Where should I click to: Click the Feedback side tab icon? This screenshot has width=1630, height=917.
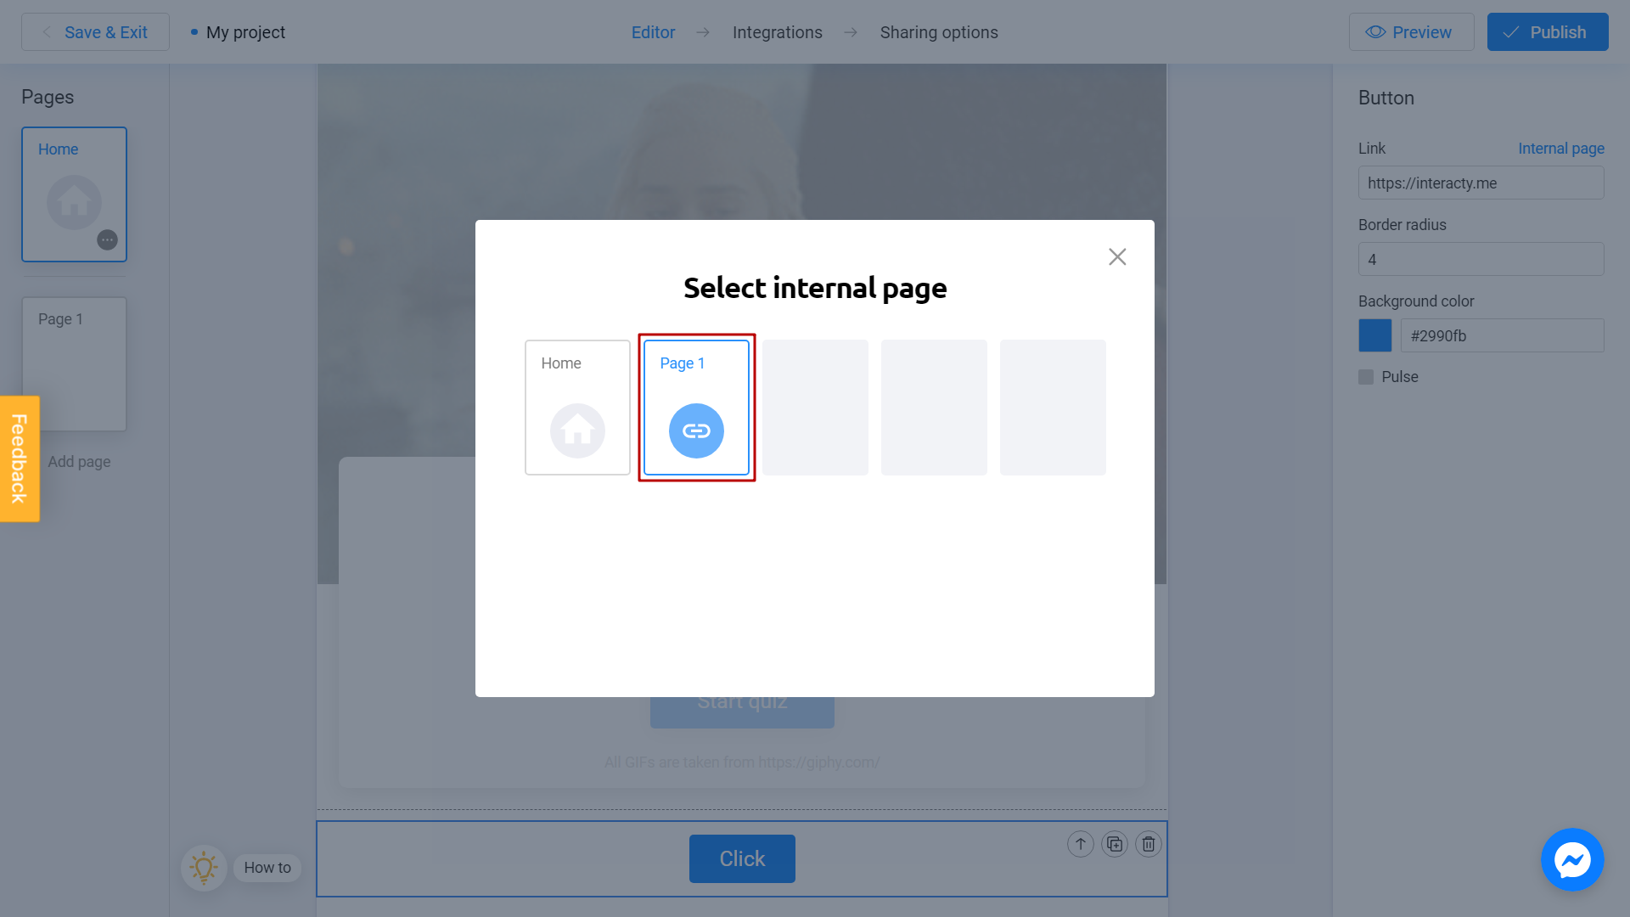click(x=19, y=459)
